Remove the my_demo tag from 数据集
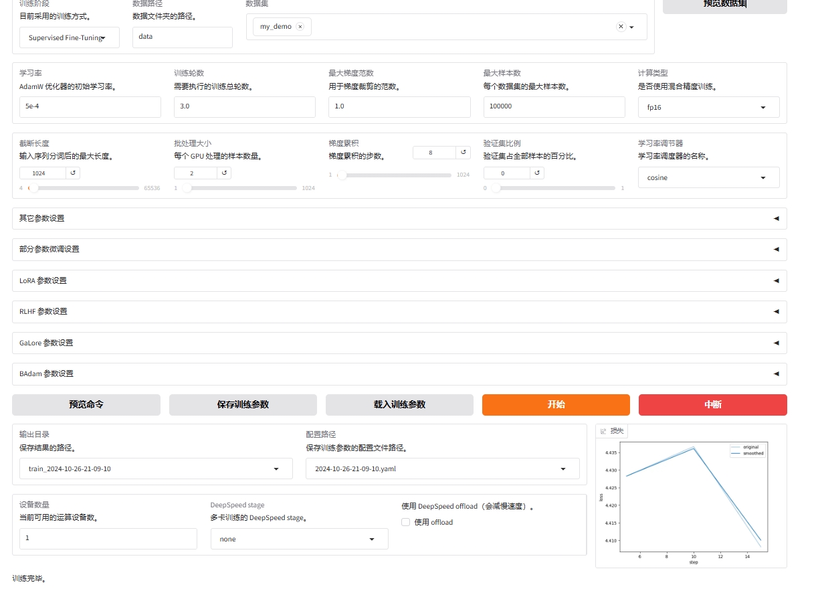Viewport: 820px width, 589px height. [300, 27]
